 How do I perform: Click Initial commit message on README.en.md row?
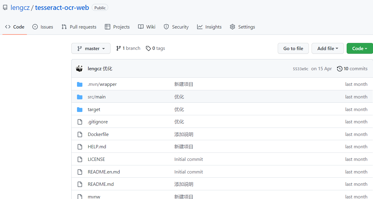pyautogui.click(x=189, y=172)
